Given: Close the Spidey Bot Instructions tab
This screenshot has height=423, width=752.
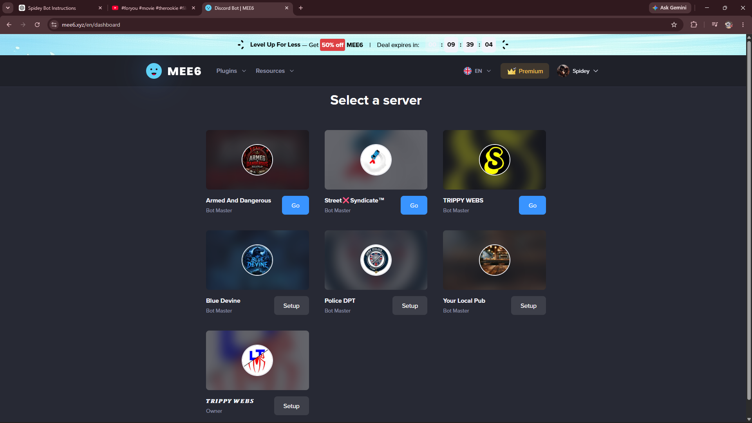Looking at the screenshot, I should (100, 8).
